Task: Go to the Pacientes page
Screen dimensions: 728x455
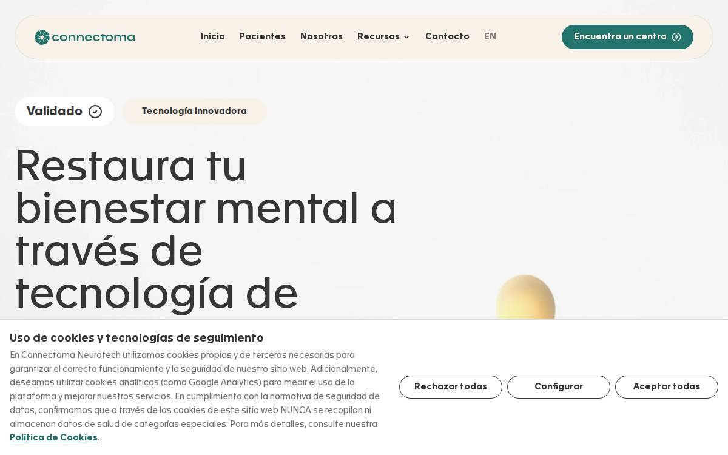Action: [x=263, y=36]
